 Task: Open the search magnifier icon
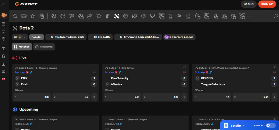[276, 16]
